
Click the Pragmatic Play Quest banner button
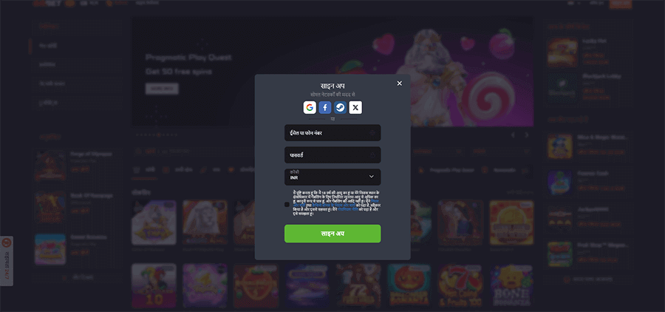162,89
